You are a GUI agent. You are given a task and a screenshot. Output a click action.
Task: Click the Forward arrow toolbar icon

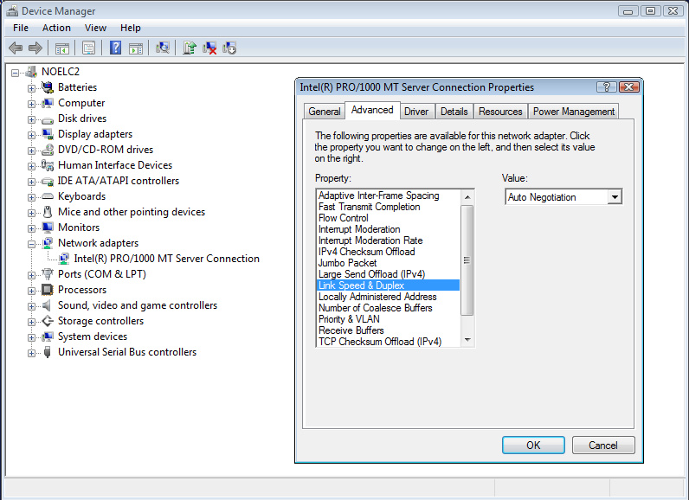[x=35, y=48]
